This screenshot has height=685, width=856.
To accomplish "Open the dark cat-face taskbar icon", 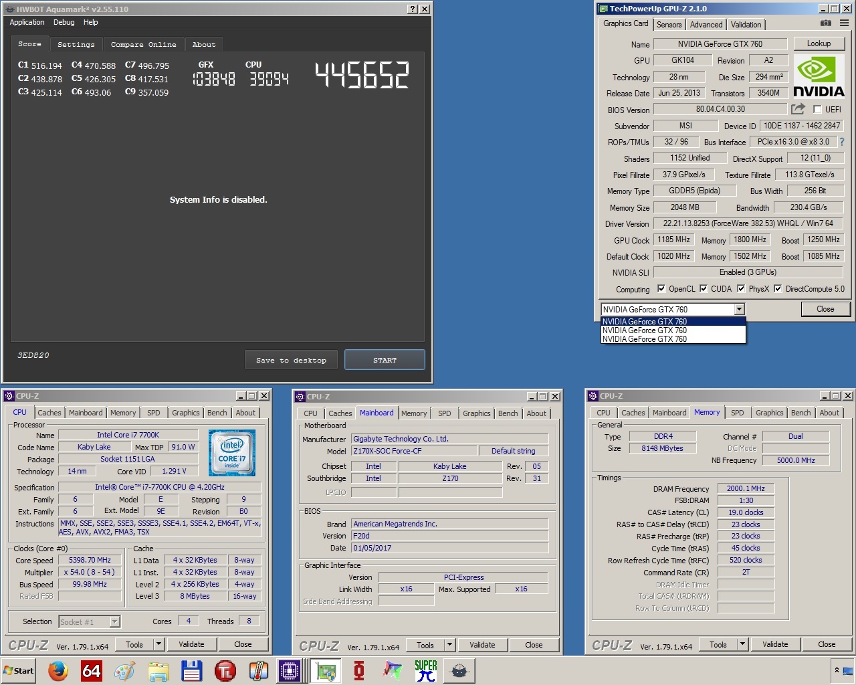I will (x=459, y=670).
